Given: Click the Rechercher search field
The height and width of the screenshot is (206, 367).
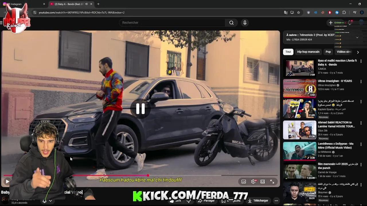Looking at the screenshot, I should (x=172, y=23).
